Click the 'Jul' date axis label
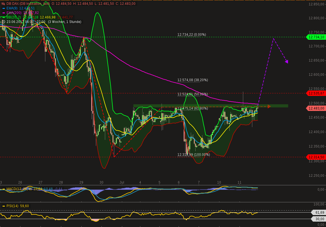The width and height of the screenshot is (326, 227). (x=122, y=182)
